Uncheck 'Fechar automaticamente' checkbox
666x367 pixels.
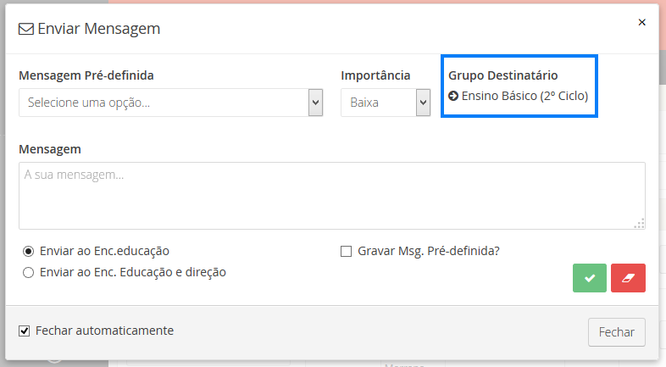click(25, 331)
